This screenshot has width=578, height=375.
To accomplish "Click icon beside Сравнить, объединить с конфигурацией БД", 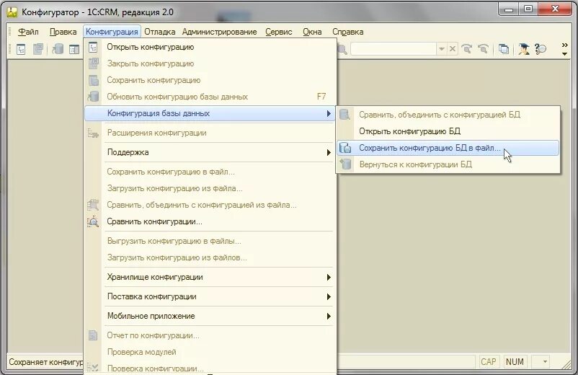I will pos(344,115).
